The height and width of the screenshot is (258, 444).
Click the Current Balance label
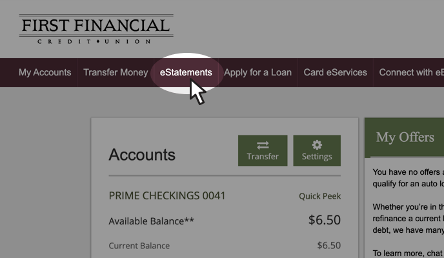click(139, 246)
